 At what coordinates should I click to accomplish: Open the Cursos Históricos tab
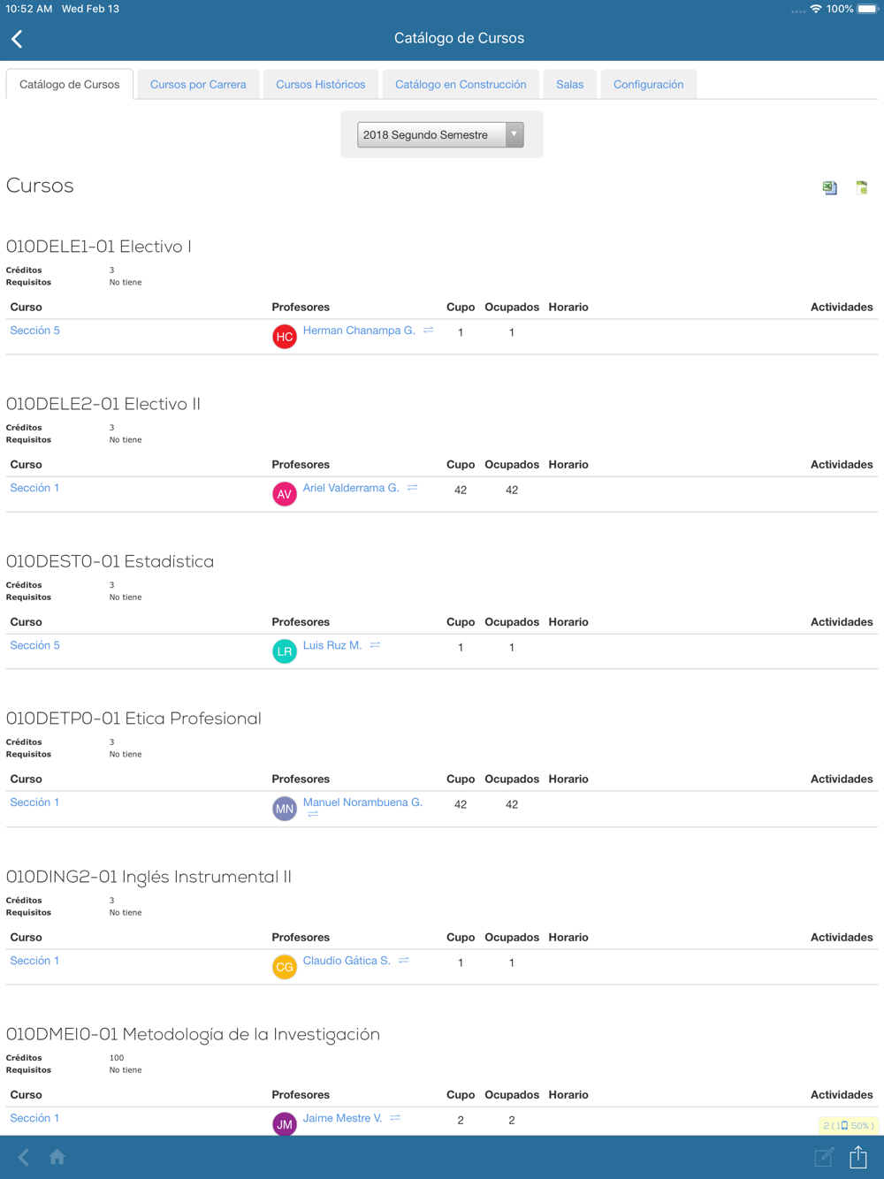(x=320, y=85)
